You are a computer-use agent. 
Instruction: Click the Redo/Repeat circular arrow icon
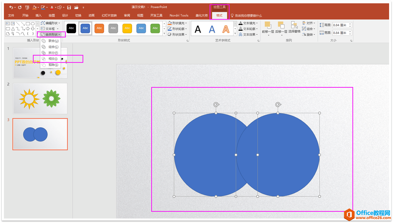20,7
